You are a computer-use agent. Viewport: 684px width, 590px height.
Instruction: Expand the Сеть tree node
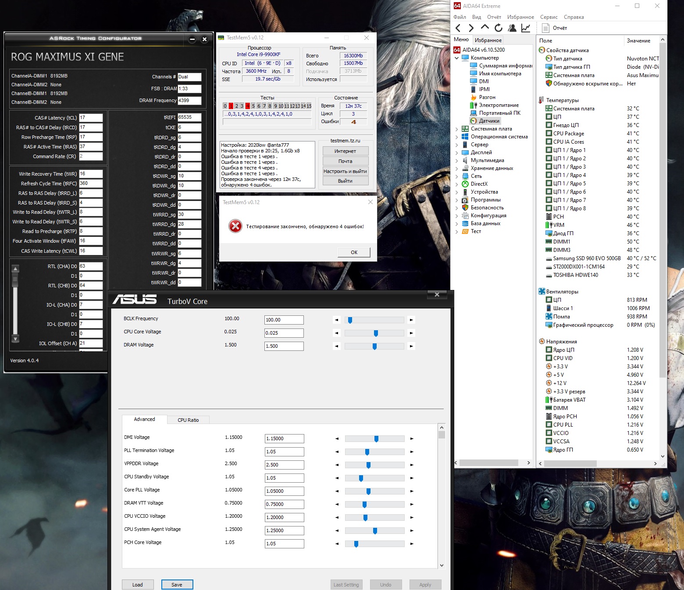457,177
